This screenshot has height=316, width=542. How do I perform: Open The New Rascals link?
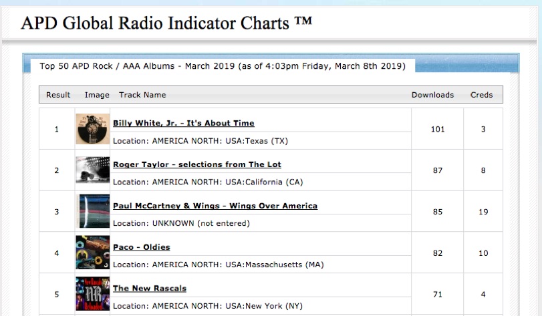click(x=149, y=289)
